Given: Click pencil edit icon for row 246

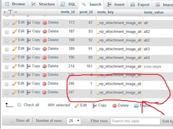Looking at the screenshot, I should pos(14,84).
